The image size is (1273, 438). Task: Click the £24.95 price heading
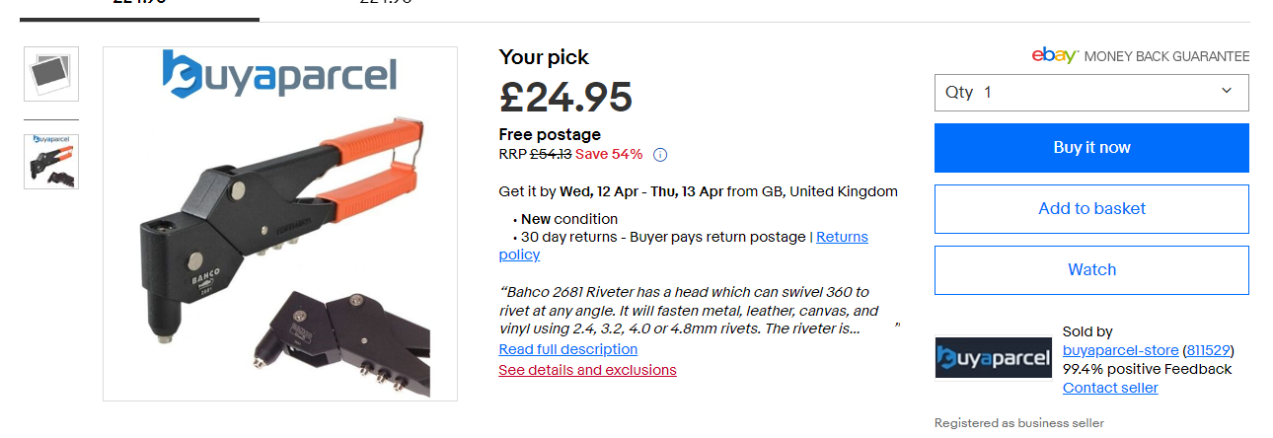pos(565,97)
